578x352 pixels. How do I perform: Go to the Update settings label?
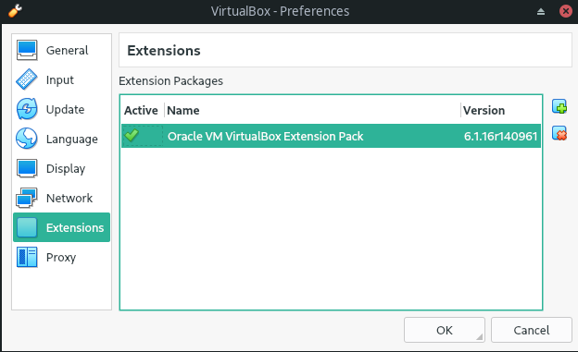coord(65,109)
